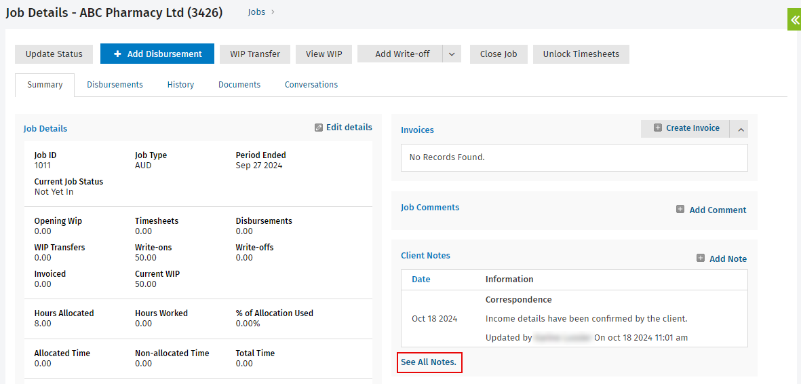The height and width of the screenshot is (384, 801).
Task: Click the plus icon beside Add Comment
Action: coord(680,209)
